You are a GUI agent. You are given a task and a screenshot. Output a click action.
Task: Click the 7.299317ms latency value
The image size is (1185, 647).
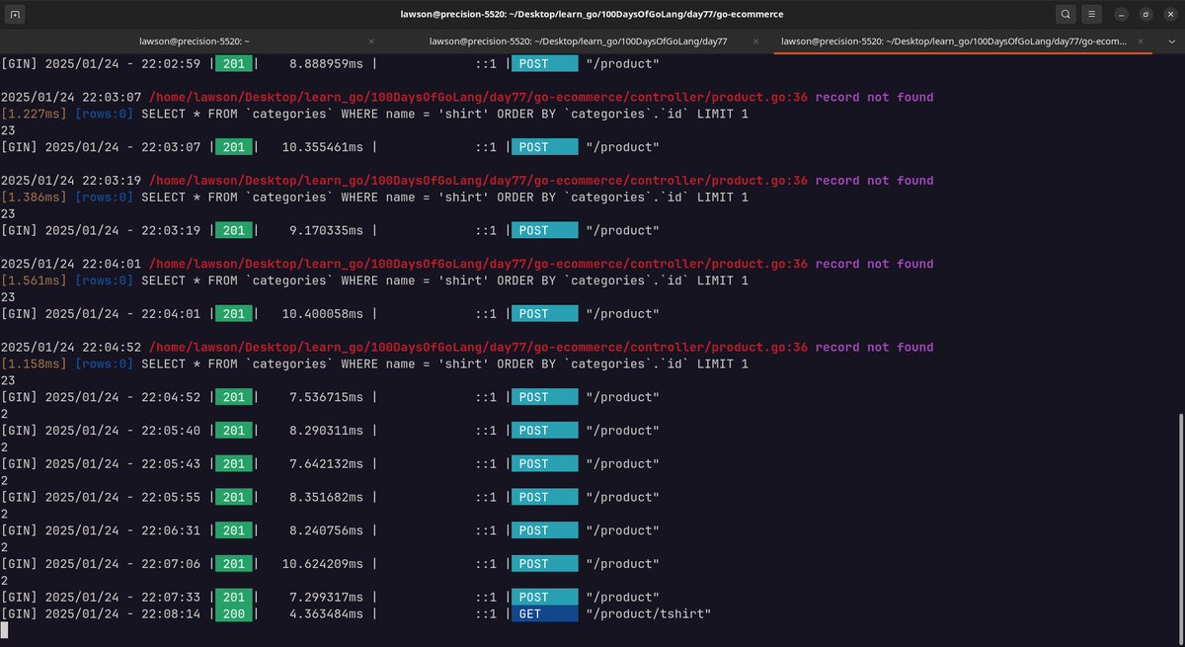pos(326,597)
